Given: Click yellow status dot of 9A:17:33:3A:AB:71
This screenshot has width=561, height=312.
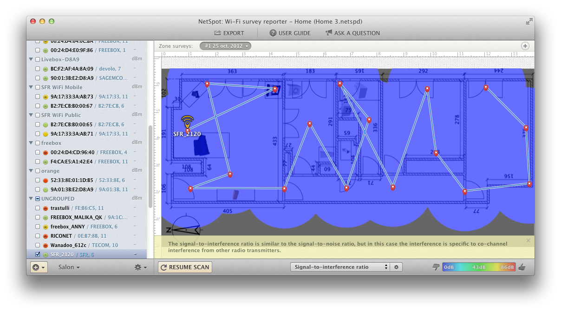Looking at the screenshot, I should (46, 134).
